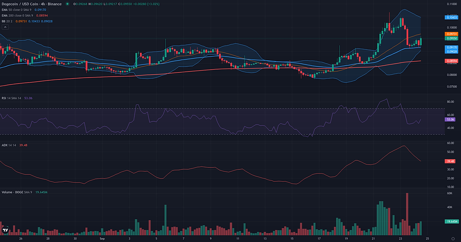Click the ADX legend value 39.48

tap(23, 145)
